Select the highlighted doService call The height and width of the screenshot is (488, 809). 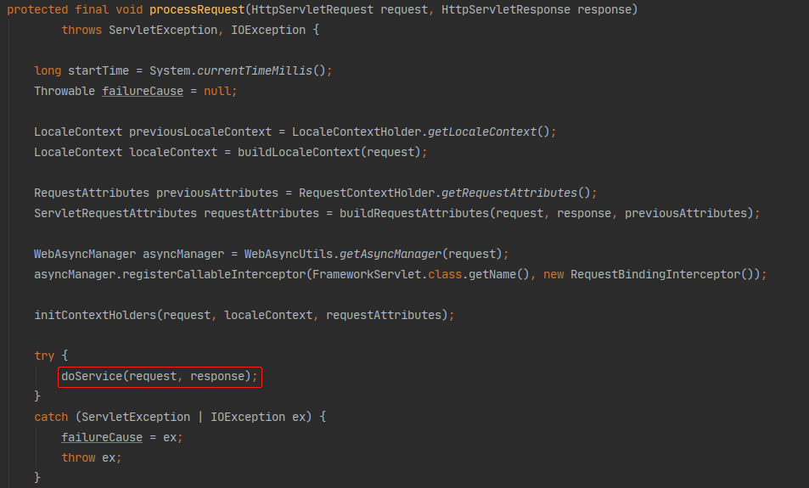click(160, 376)
